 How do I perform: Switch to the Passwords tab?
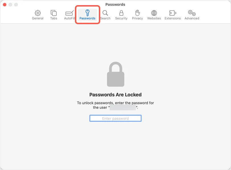(x=87, y=15)
